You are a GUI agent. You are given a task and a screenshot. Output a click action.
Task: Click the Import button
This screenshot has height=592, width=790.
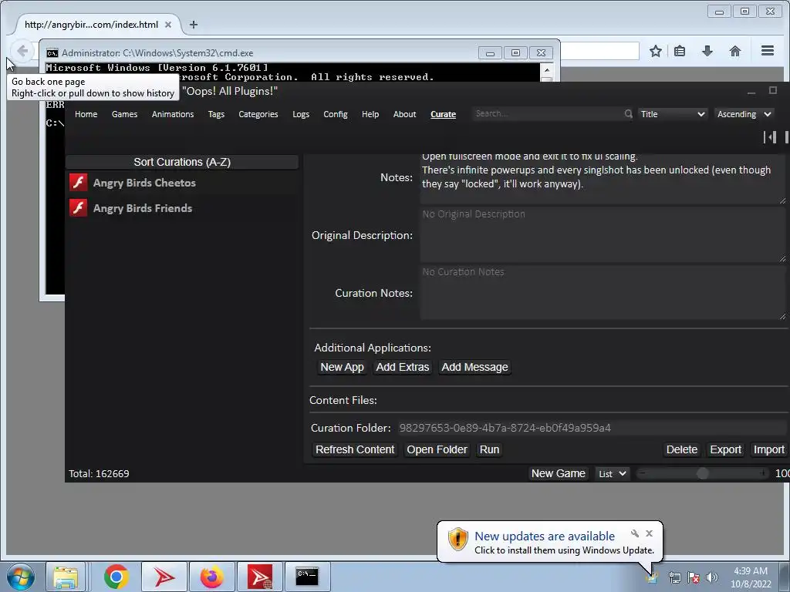pos(769,449)
